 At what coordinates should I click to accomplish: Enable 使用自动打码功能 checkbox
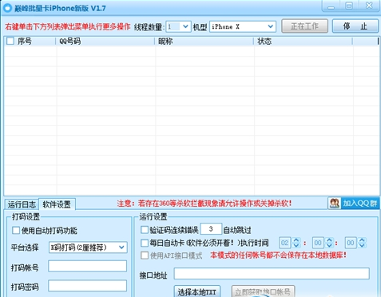[16, 230]
